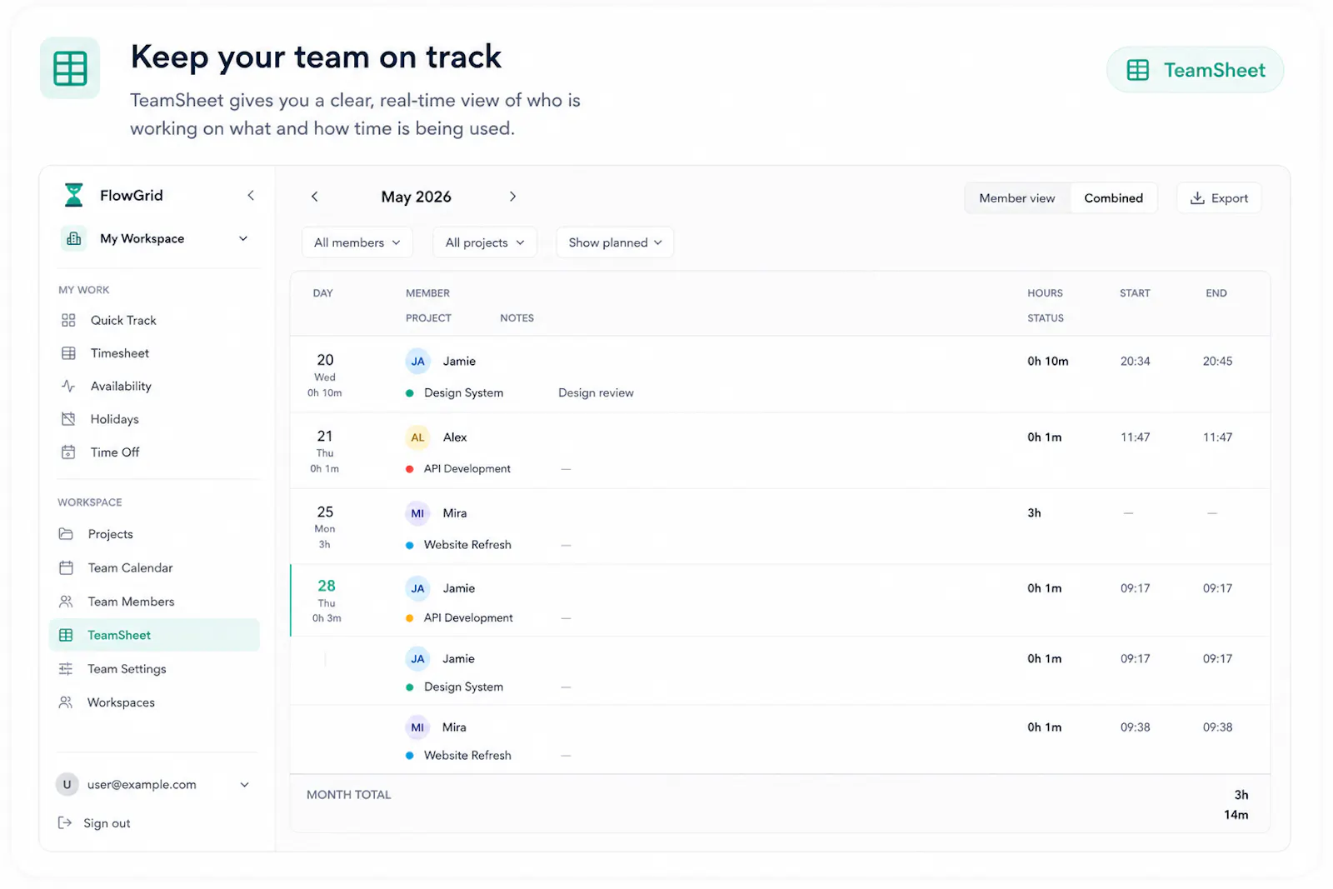Click start time 09:38 in Mira's row

tap(1135, 727)
